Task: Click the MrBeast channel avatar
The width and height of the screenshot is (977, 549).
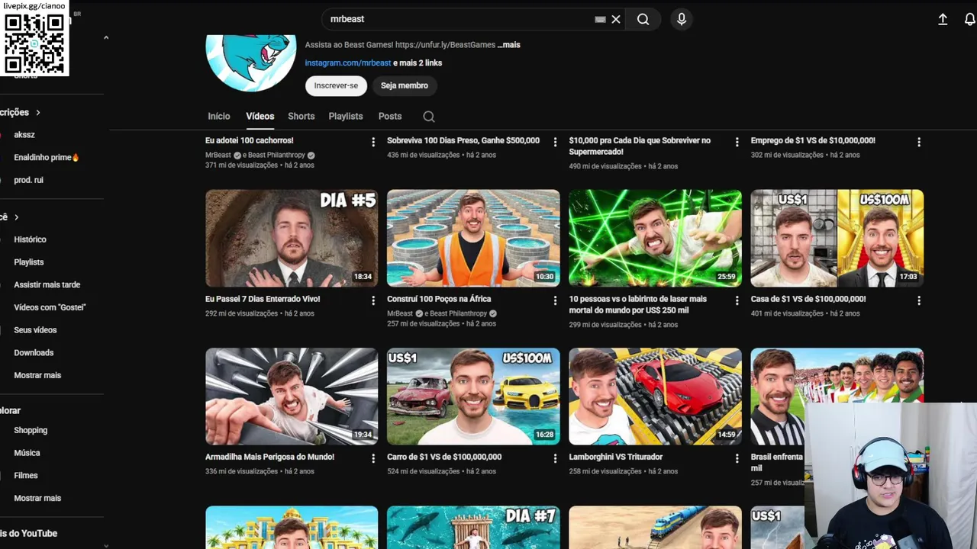Action: [251, 62]
